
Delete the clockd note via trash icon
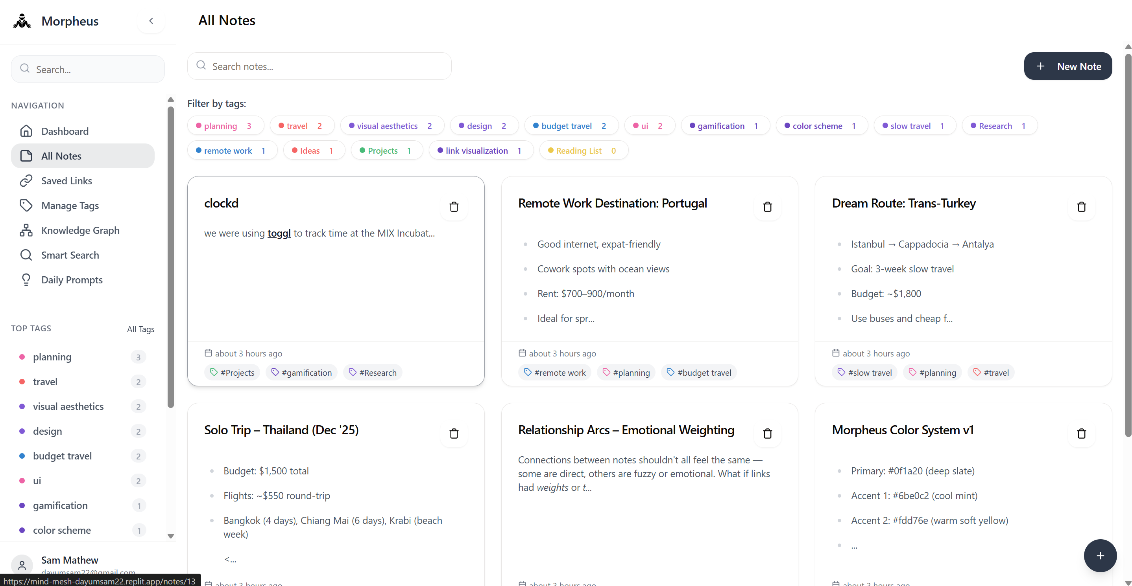click(454, 207)
